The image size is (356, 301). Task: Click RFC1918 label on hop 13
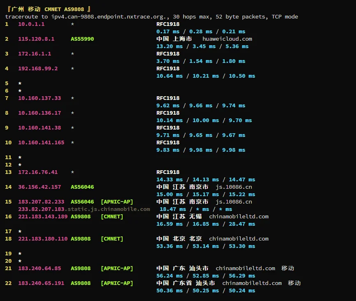[168, 172]
